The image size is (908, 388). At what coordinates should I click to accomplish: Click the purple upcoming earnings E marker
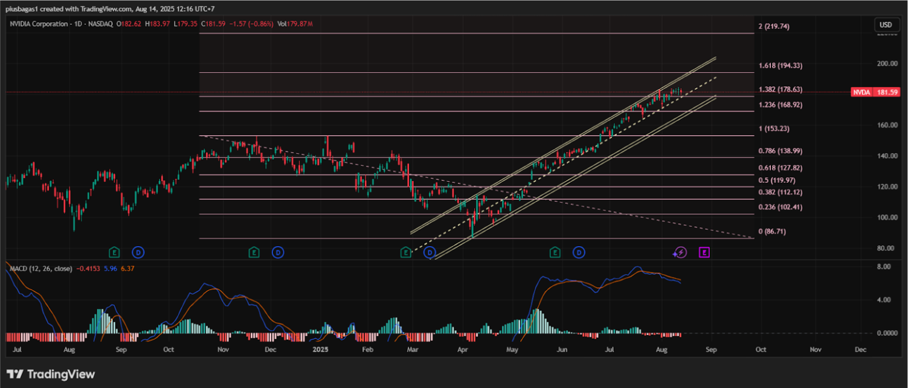[704, 252]
